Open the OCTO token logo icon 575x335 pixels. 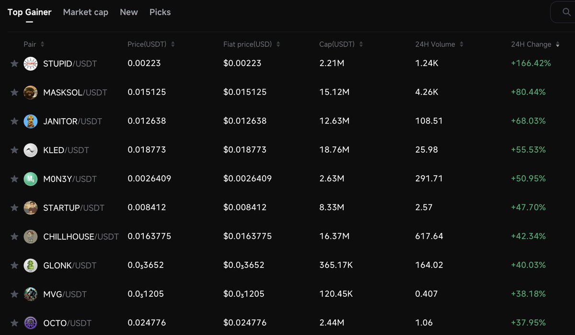[31, 323]
